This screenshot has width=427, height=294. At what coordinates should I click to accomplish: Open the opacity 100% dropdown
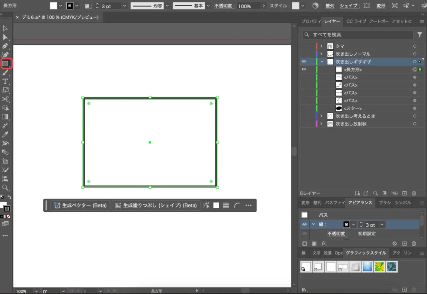264,6
